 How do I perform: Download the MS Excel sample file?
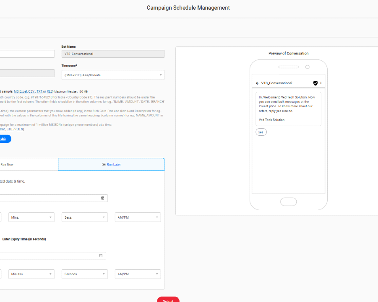(x=20, y=91)
